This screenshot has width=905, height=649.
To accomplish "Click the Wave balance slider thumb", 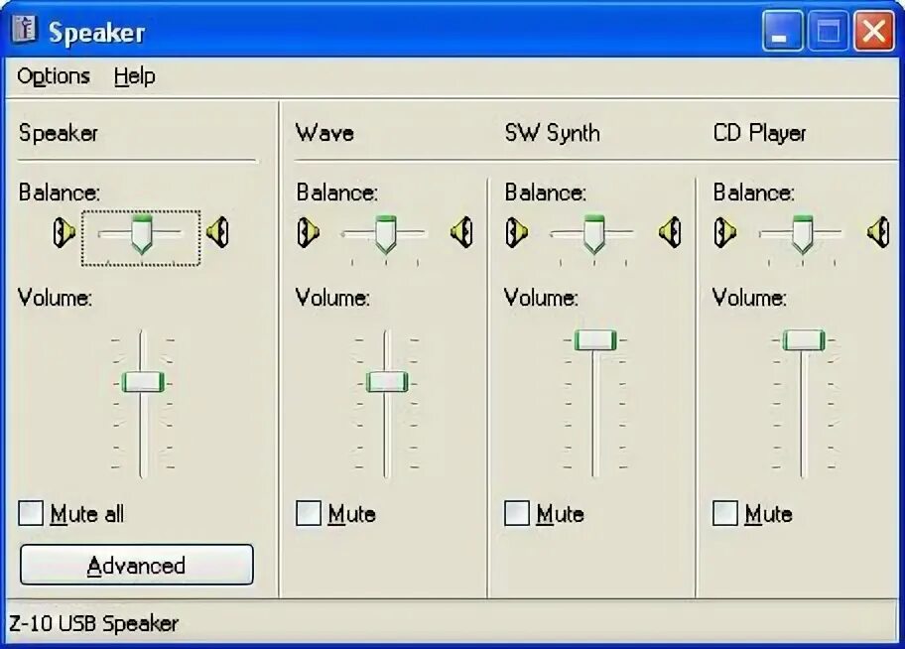I will point(386,234).
